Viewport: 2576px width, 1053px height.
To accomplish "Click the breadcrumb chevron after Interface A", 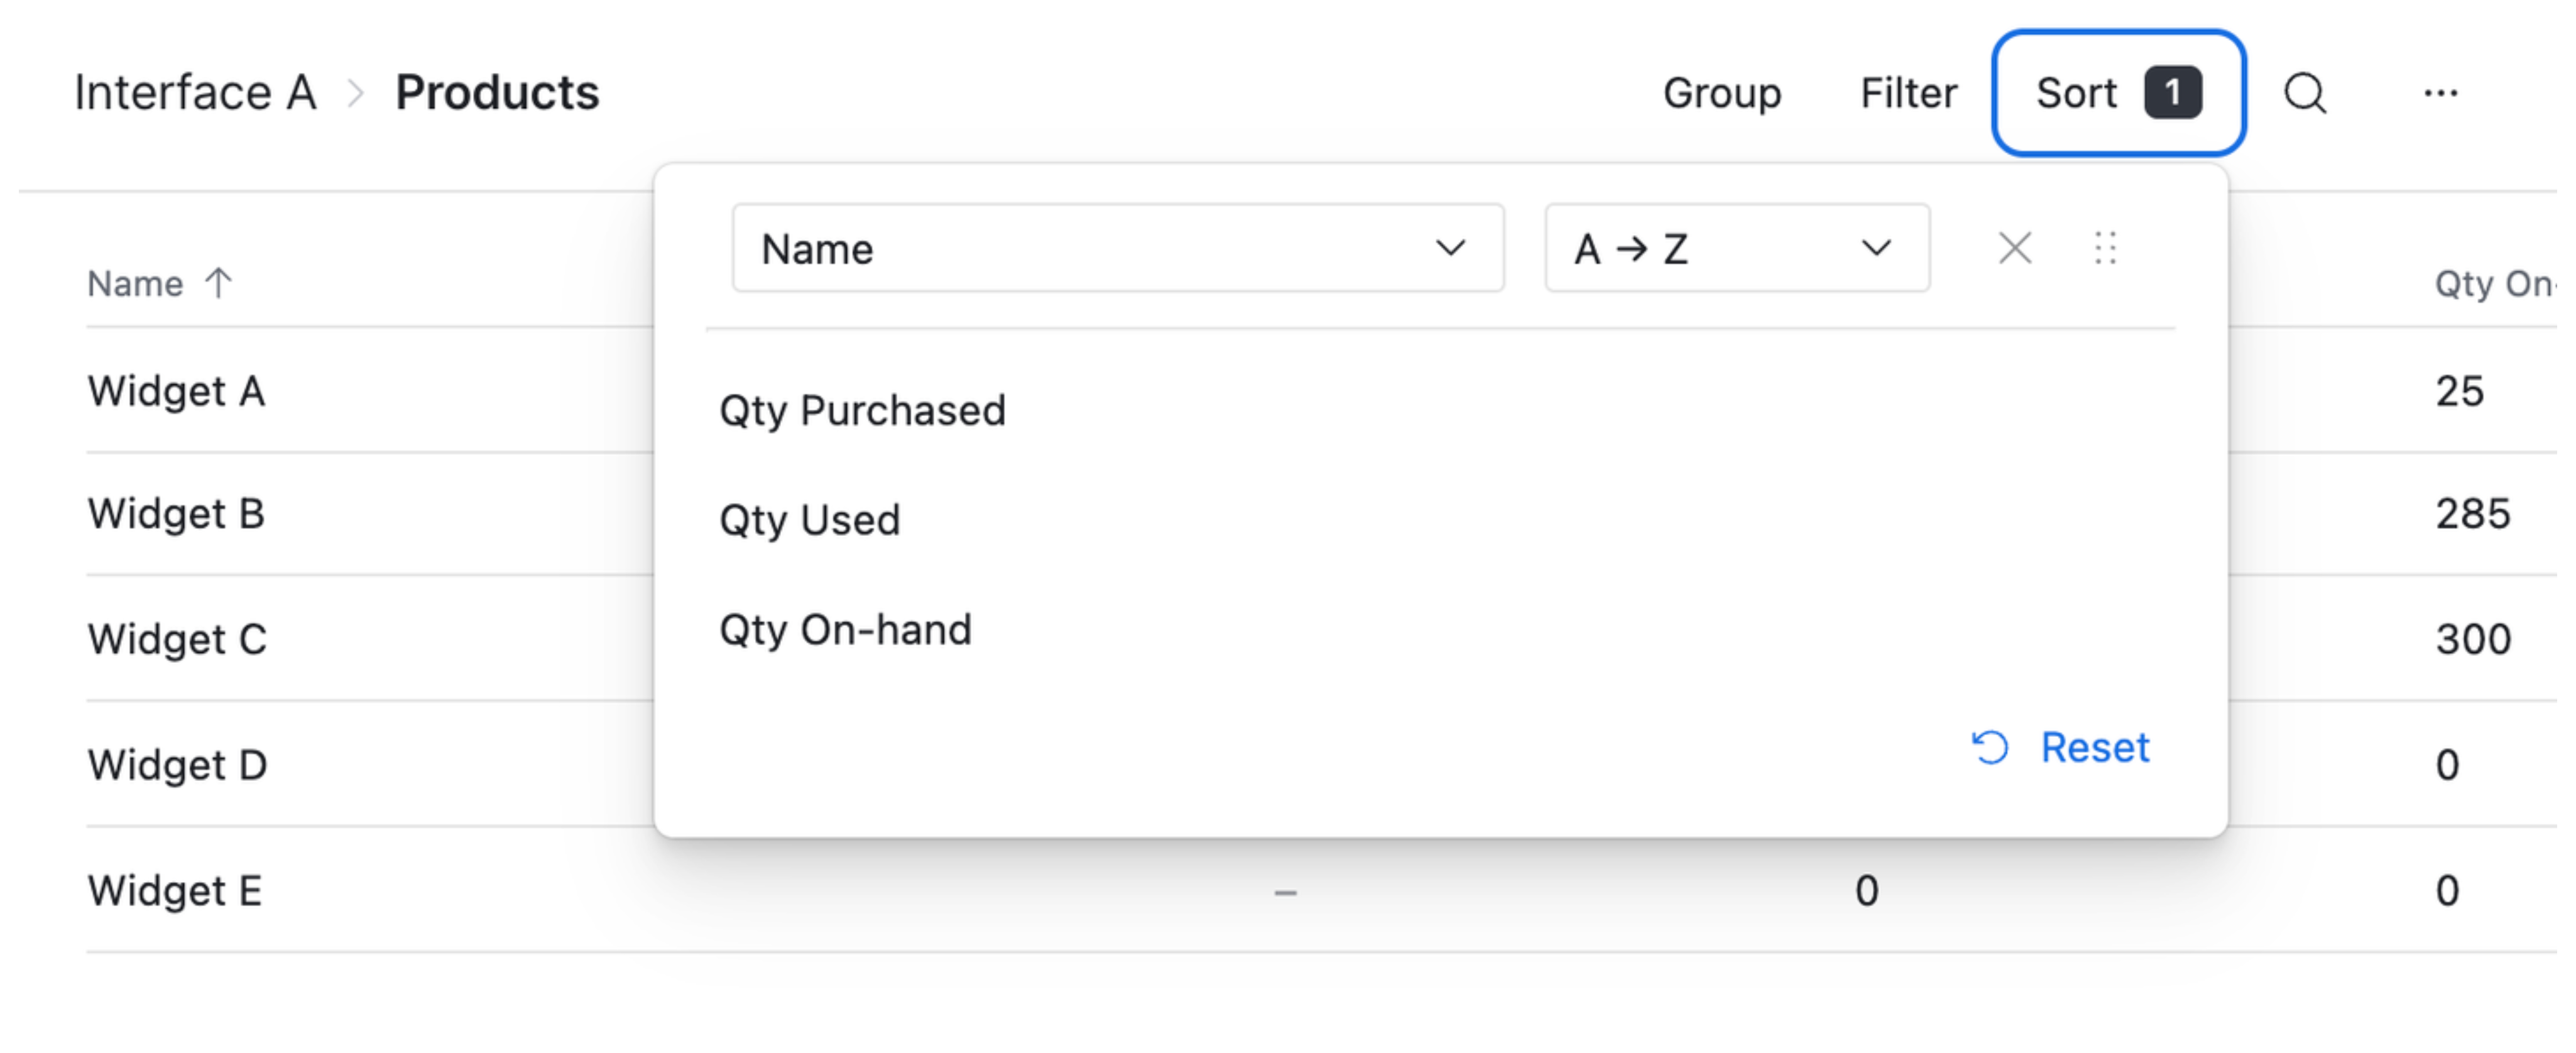I will pos(355,92).
